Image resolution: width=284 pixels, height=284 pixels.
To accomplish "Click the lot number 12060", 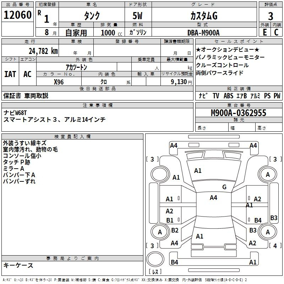I will 17,15.
